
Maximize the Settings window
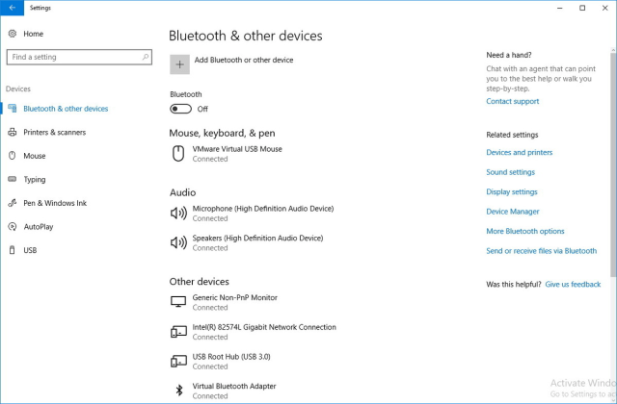tap(582, 8)
